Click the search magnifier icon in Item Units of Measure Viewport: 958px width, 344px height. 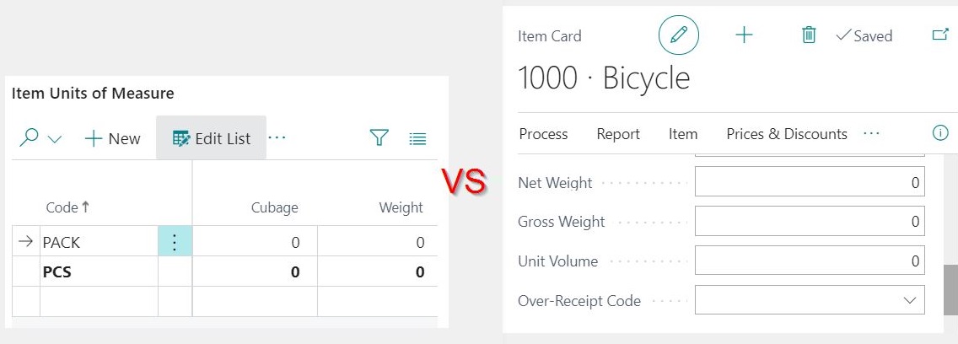(28, 138)
